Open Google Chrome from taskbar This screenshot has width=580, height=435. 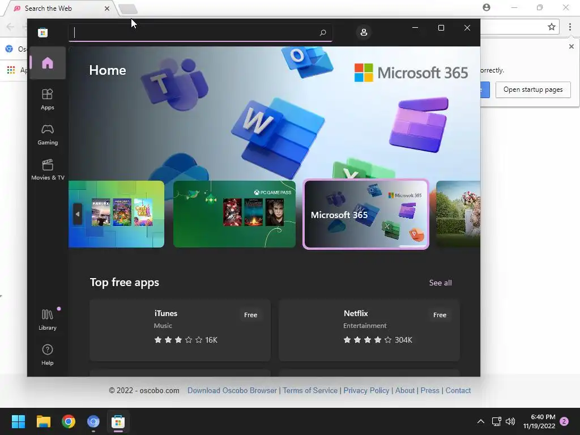click(x=69, y=421)
